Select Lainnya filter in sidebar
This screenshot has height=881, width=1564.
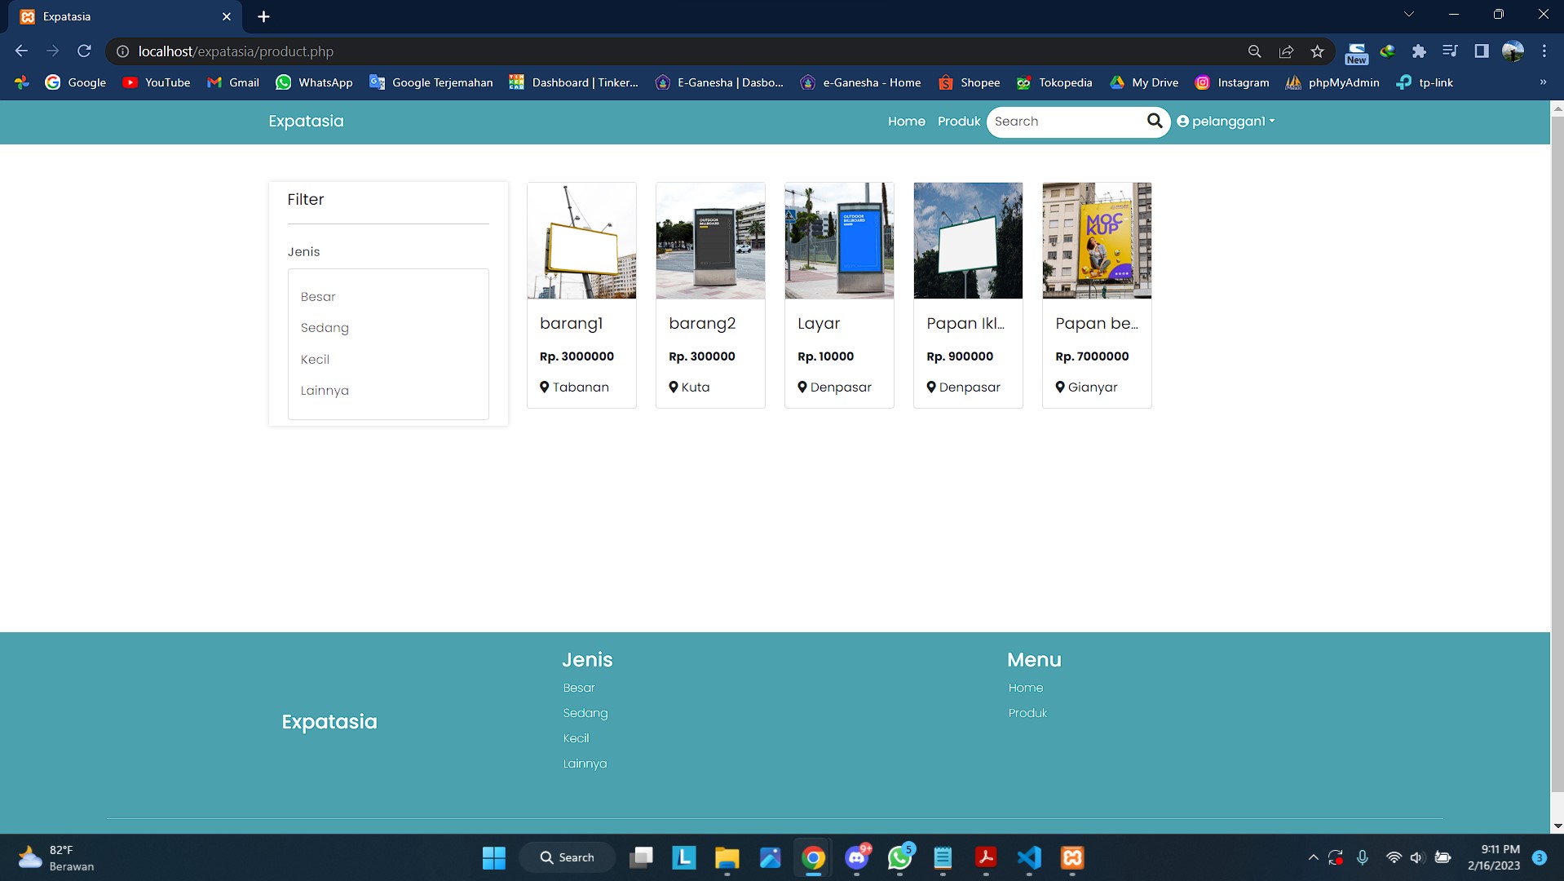(x=325, y=391)
